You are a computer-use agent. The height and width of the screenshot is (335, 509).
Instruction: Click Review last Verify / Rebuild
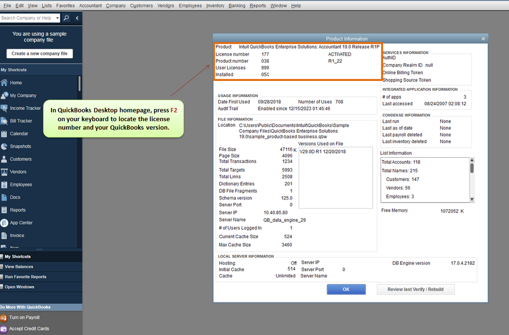pyautogui.click(x=416, y=289)
